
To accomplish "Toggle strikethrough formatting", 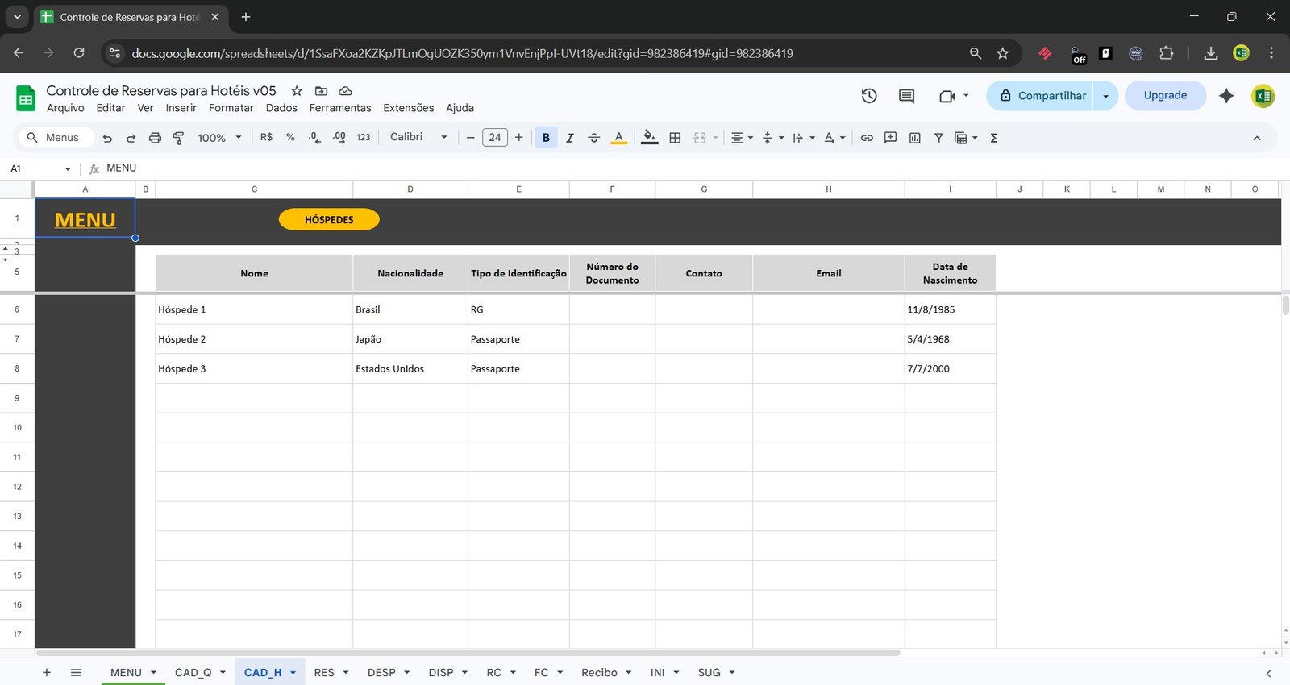I will 594,138.
